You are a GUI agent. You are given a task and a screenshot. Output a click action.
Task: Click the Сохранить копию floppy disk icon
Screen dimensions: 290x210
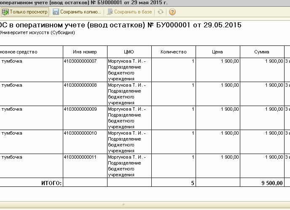pyautogui.click(x=56, y=12)
